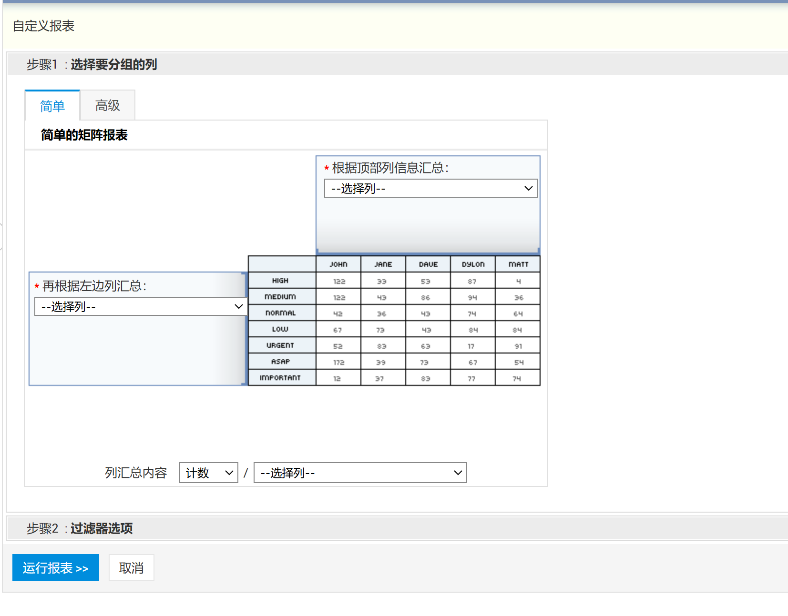Screen dimensions: 788x616
Task: Open the 计数 aggregate type dropdown
Action: tap(209, 473)
